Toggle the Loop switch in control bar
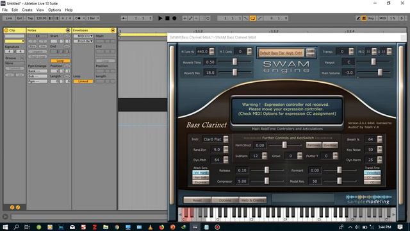 (x=252, y=19)
